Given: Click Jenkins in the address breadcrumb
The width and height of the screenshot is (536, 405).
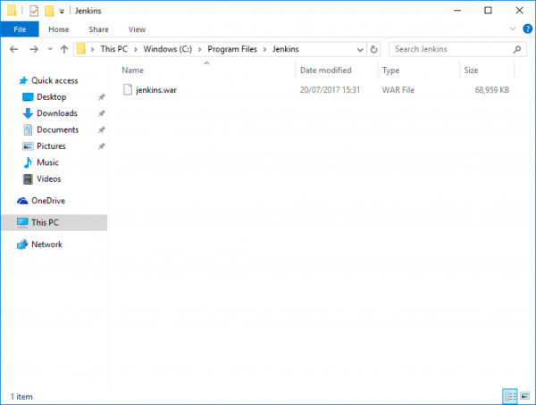Looking at the screenshot, I should click(286, 49).
